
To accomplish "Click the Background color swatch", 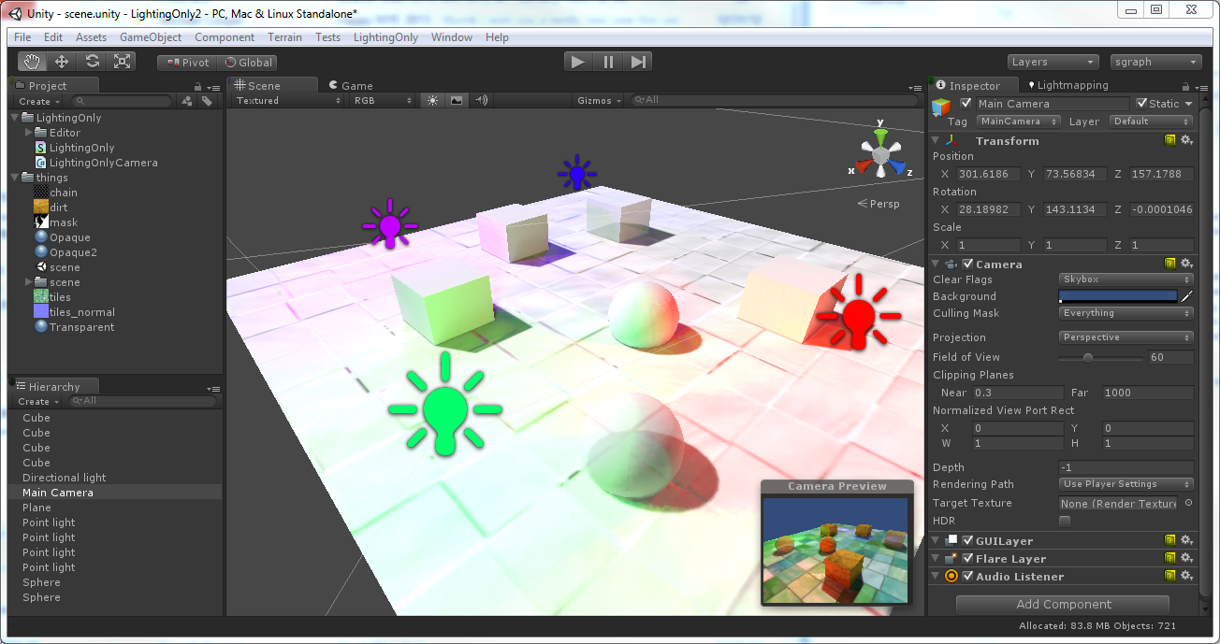I will coord(1118,296).
